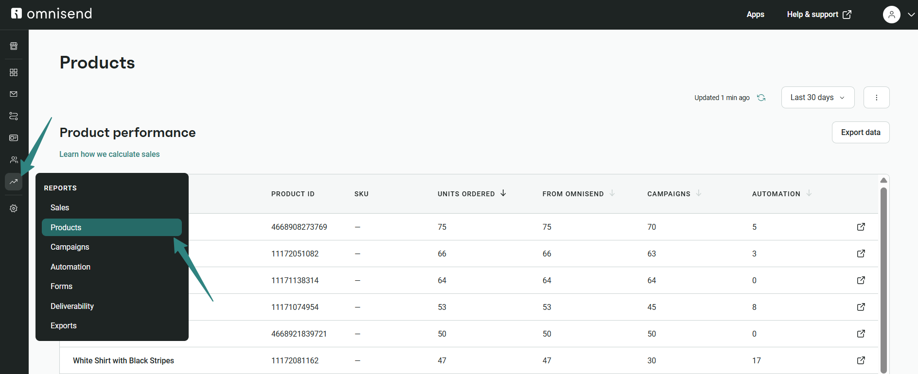This screenshot has height=374, width=918.
Task: Click the Export data button
Action: point(860,133)
